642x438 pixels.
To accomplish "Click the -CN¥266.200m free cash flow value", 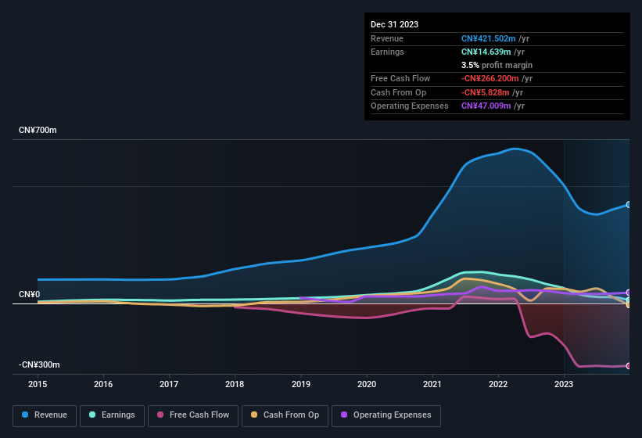I will click(490, 78).
